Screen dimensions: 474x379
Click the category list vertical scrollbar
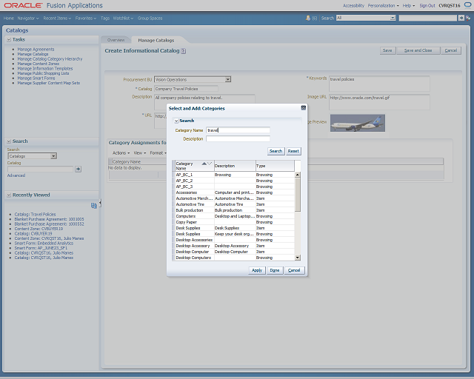tap(298, 216)
